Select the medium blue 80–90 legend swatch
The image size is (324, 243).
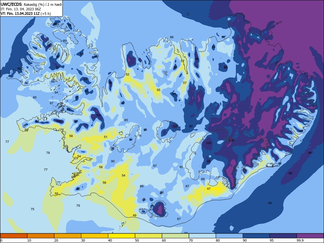point(229,236)
